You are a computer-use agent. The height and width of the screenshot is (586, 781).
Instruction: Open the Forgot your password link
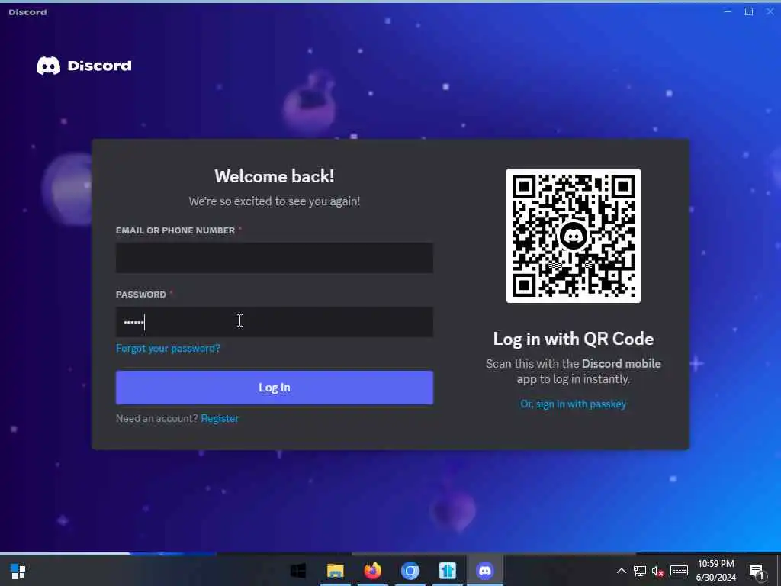[168, 348]
